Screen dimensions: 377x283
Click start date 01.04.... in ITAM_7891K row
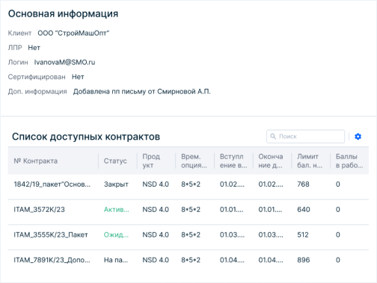(x=232, y=260)
